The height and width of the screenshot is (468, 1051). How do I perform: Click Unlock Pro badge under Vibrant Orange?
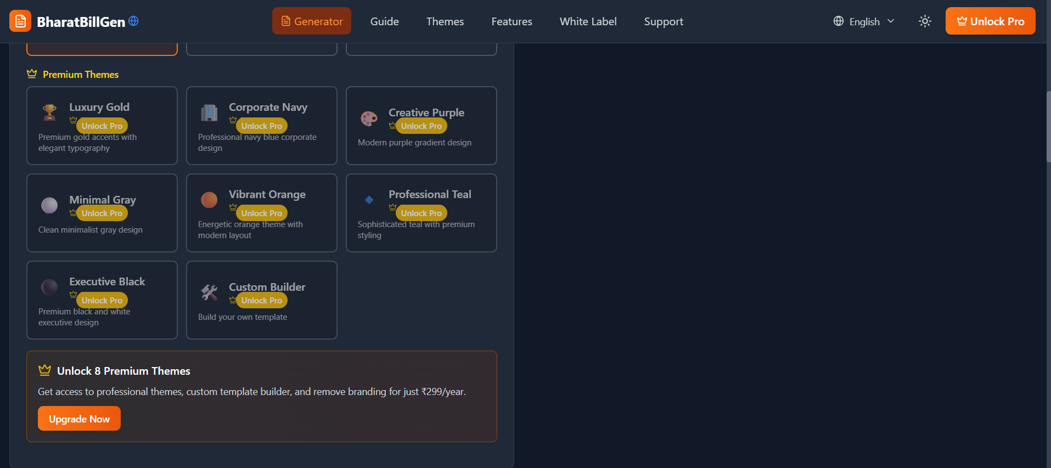[262, 213]
